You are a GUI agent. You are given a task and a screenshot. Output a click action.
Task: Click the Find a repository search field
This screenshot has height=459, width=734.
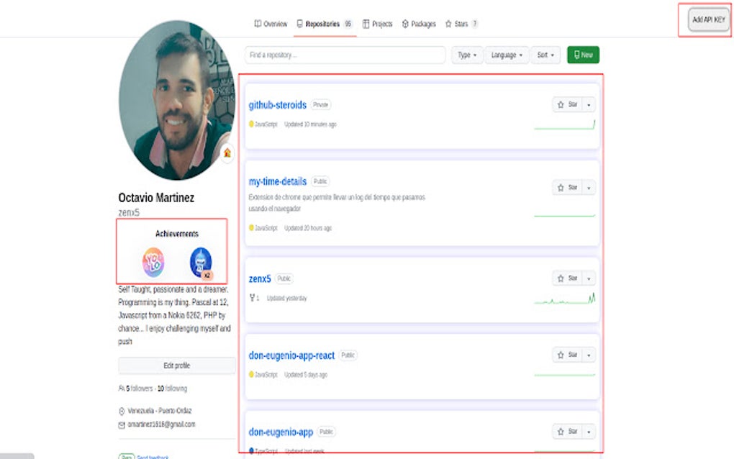tap(344, 55)
